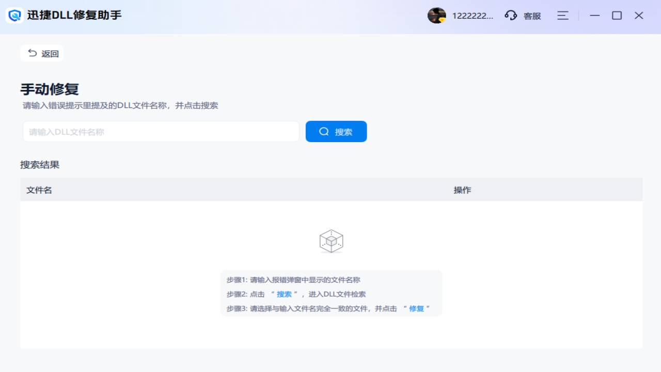This screenshot has width=661, height=372.
Task: Click the empty box placeholder icon
Action: tap(331, 241)
